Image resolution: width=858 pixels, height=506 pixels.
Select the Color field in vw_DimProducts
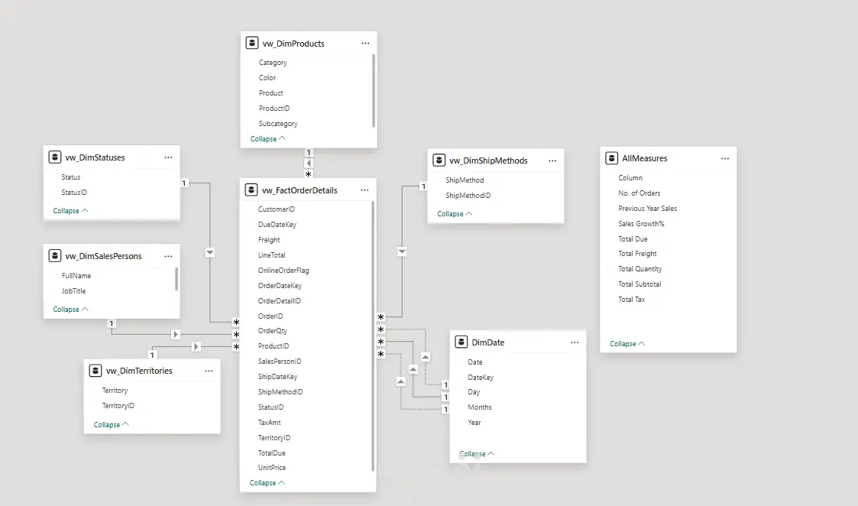pos(267,78)
